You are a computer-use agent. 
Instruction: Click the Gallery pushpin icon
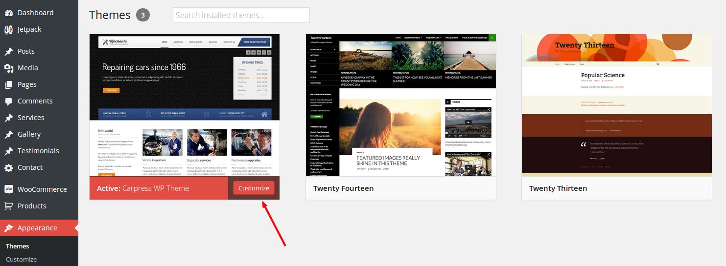(9, 134)
